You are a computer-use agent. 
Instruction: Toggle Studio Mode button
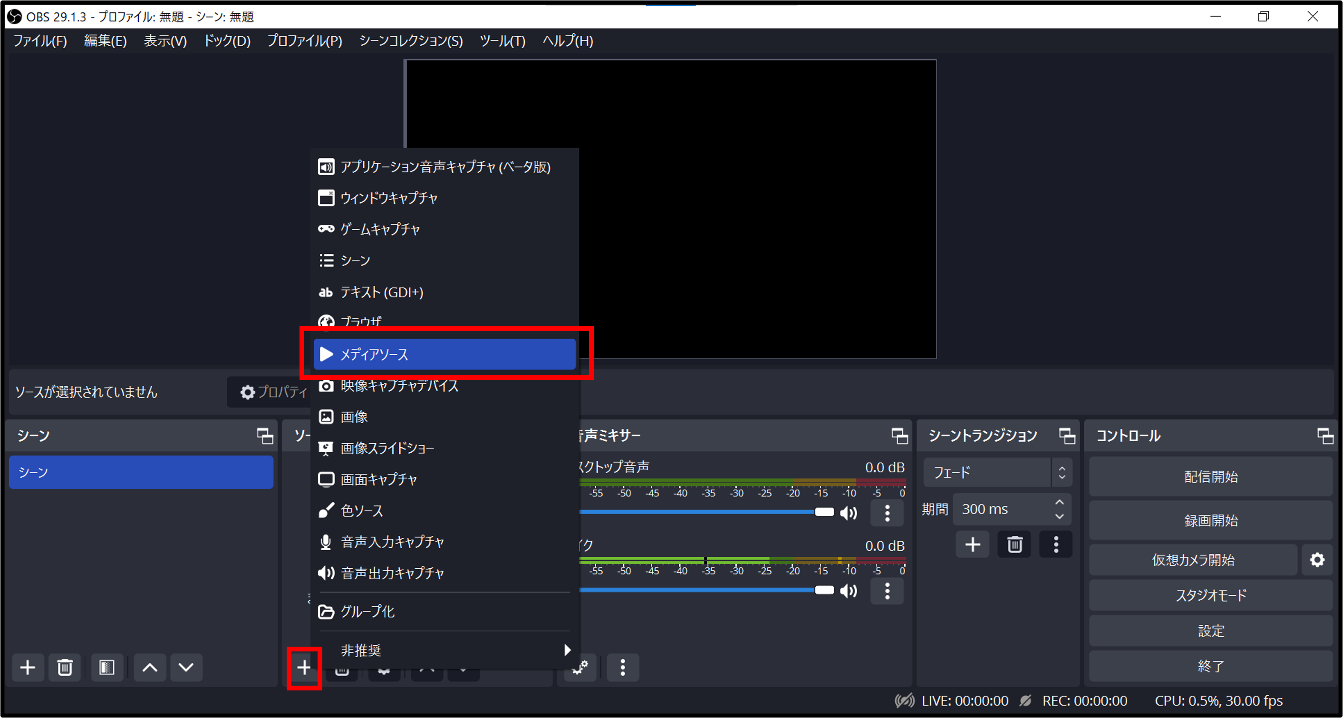[1210, 595]
